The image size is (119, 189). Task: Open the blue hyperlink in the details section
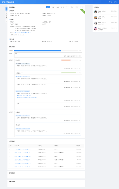23,33
